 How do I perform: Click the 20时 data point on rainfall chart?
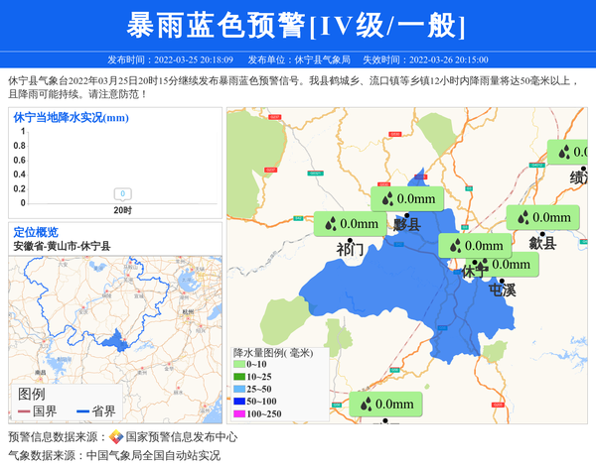pyautogui.click(x=121, y=194)
